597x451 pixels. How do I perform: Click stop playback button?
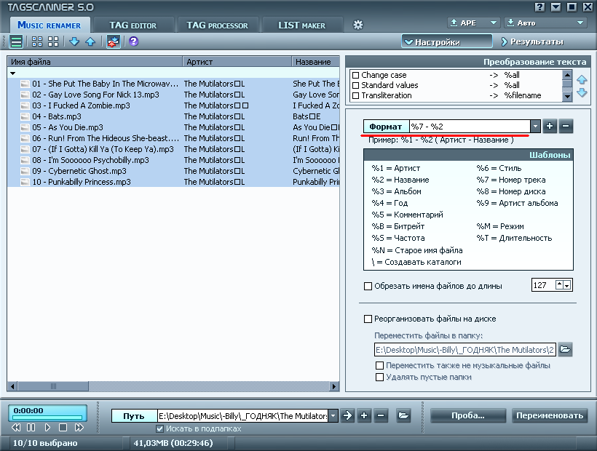[x=63, y=428]
